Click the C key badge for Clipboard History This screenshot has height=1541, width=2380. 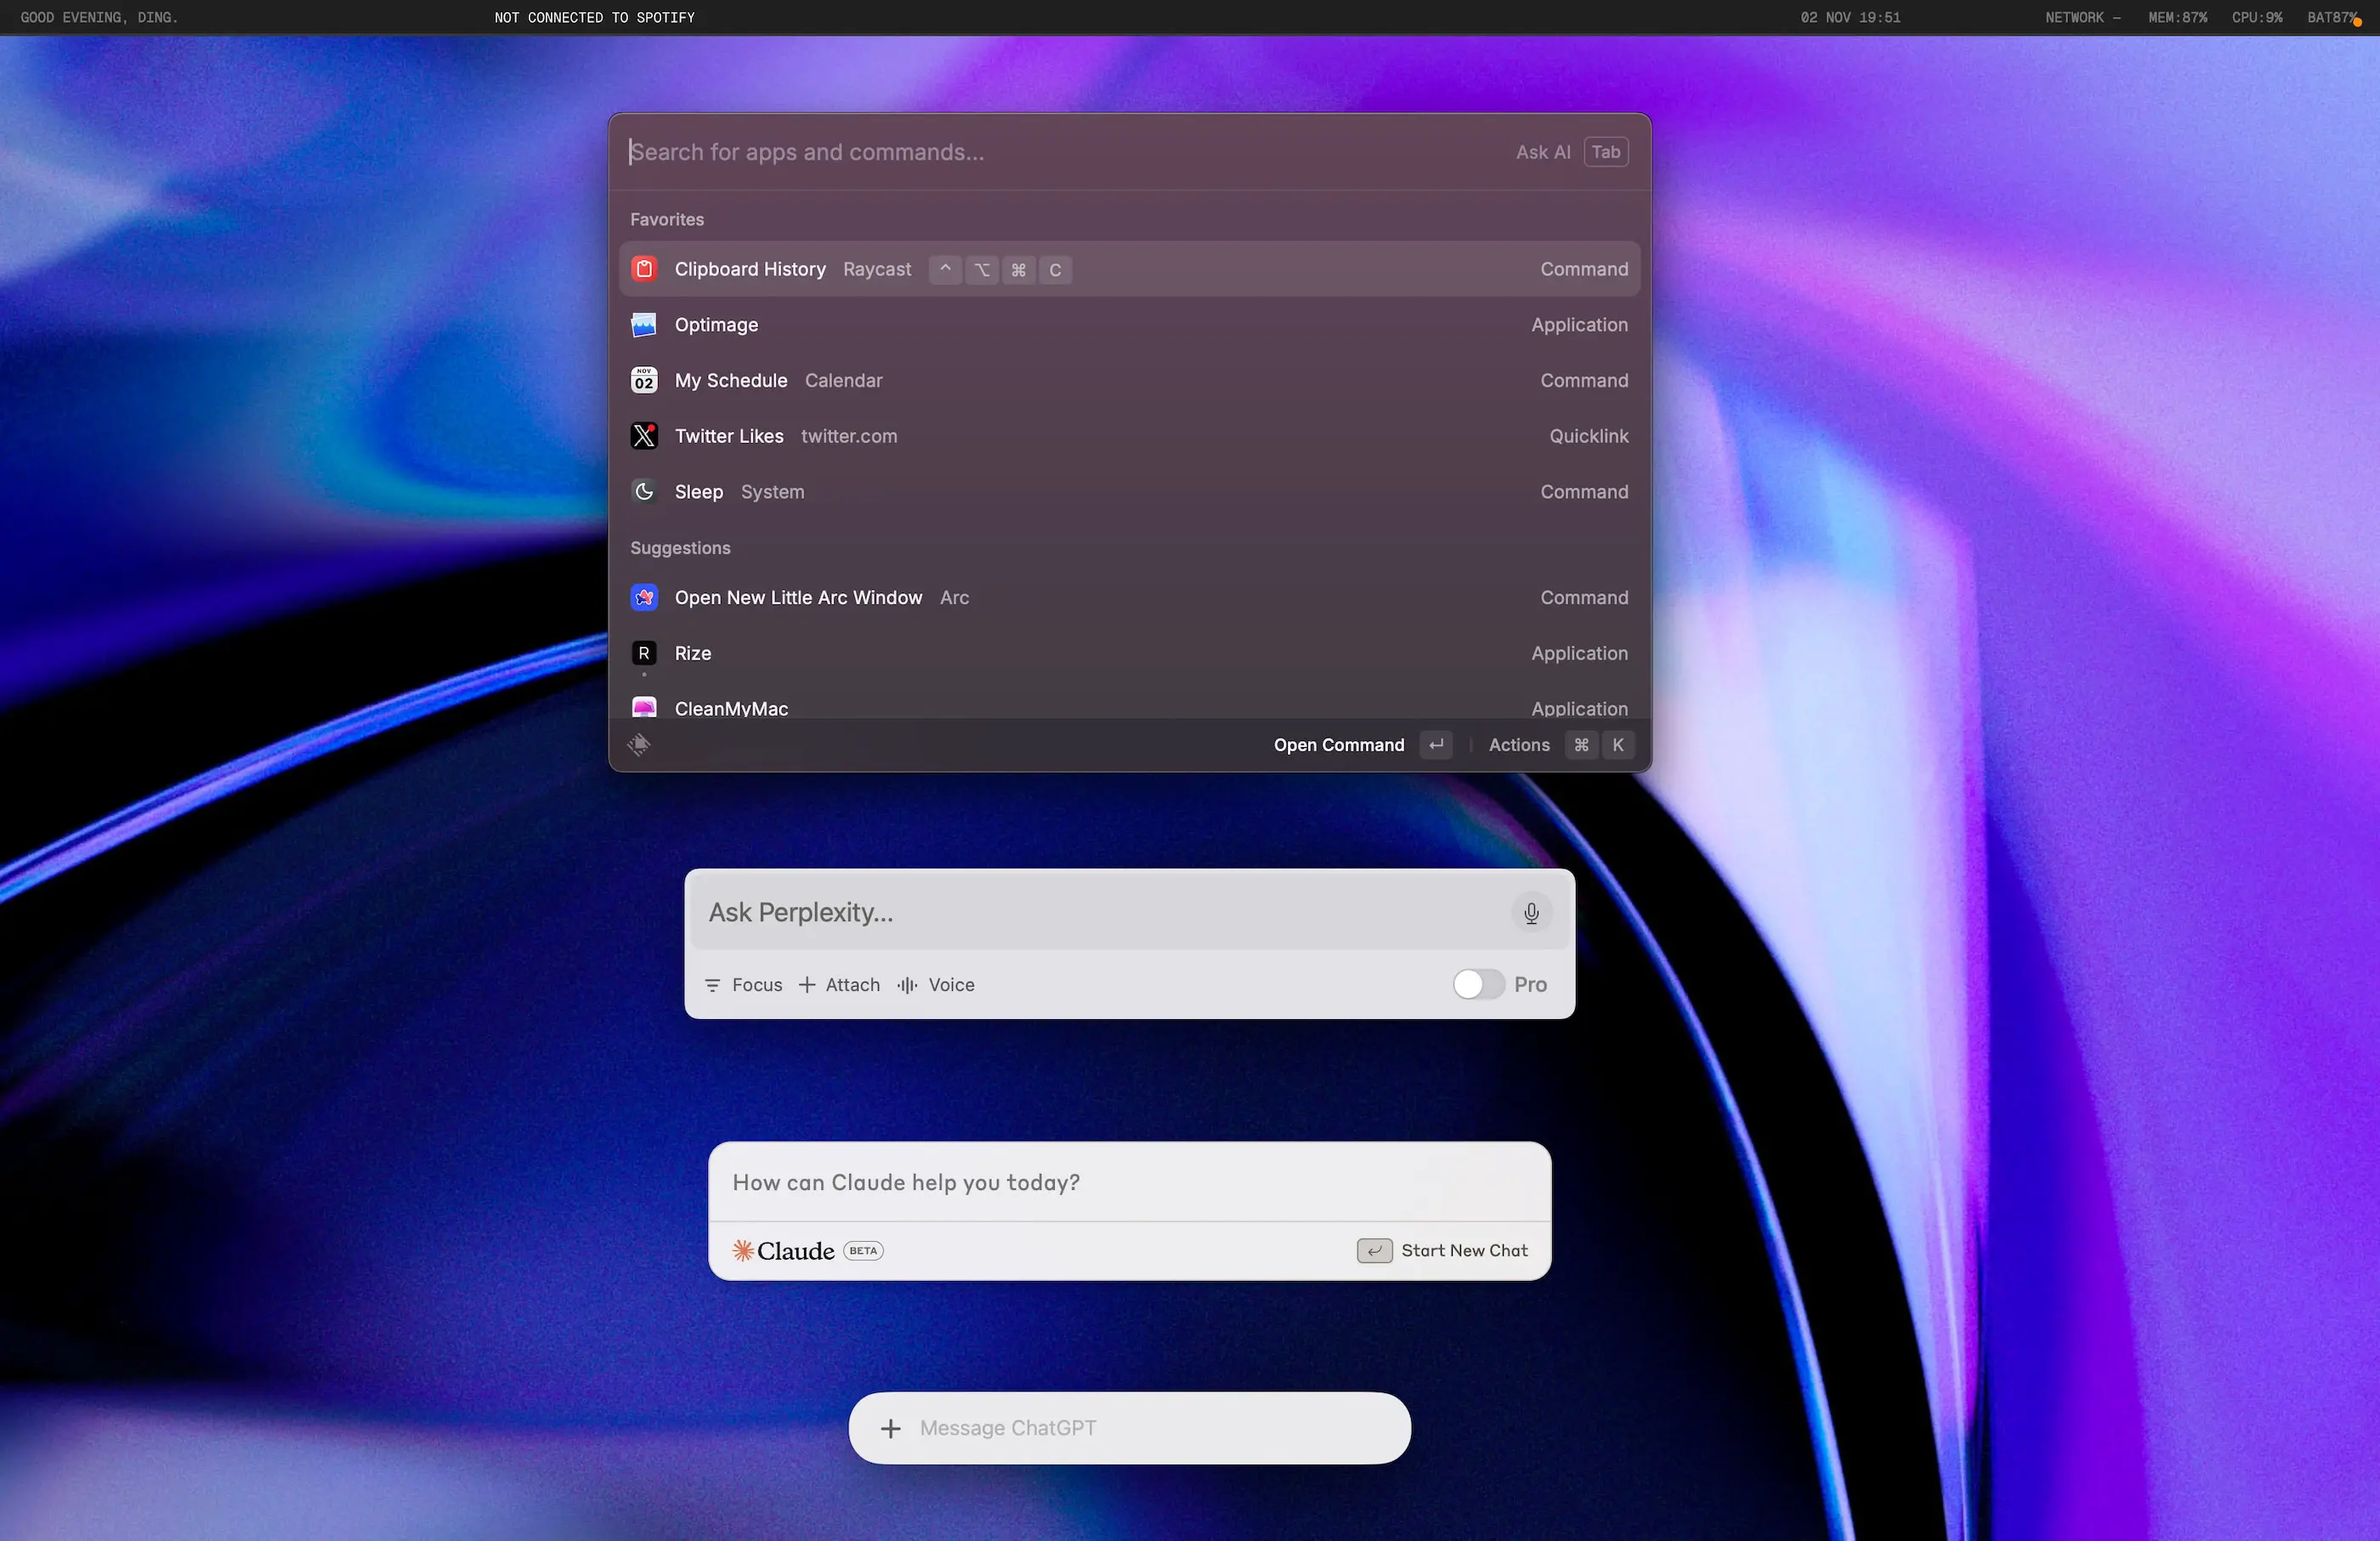pyautogui.click(x=1055, y=270)
